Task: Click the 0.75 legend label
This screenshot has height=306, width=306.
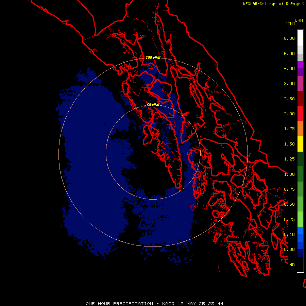Action: pyautogui.click(x=289, y=189)
